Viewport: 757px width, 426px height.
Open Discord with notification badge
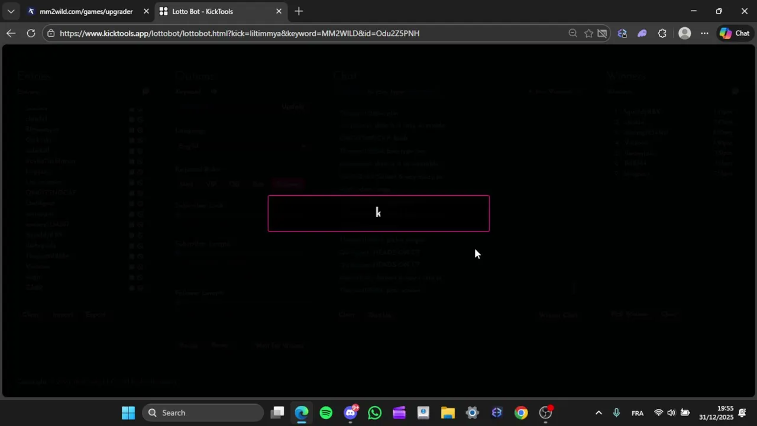[x=351, y=412]
